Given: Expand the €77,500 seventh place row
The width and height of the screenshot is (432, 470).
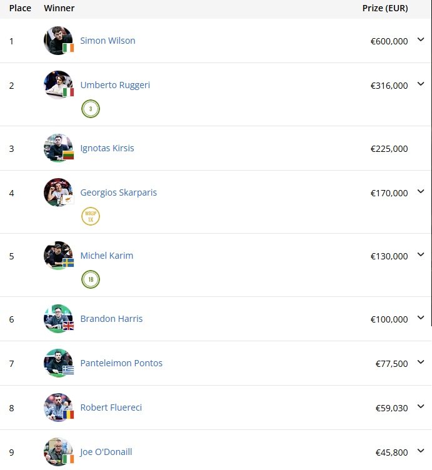Looking at the screenshot, I should [x=421, y=362].
